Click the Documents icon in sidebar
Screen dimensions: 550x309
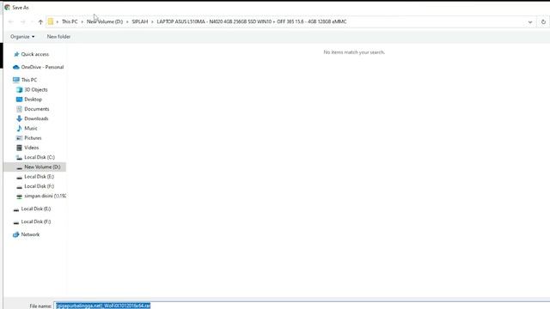[x=19, y=109]
